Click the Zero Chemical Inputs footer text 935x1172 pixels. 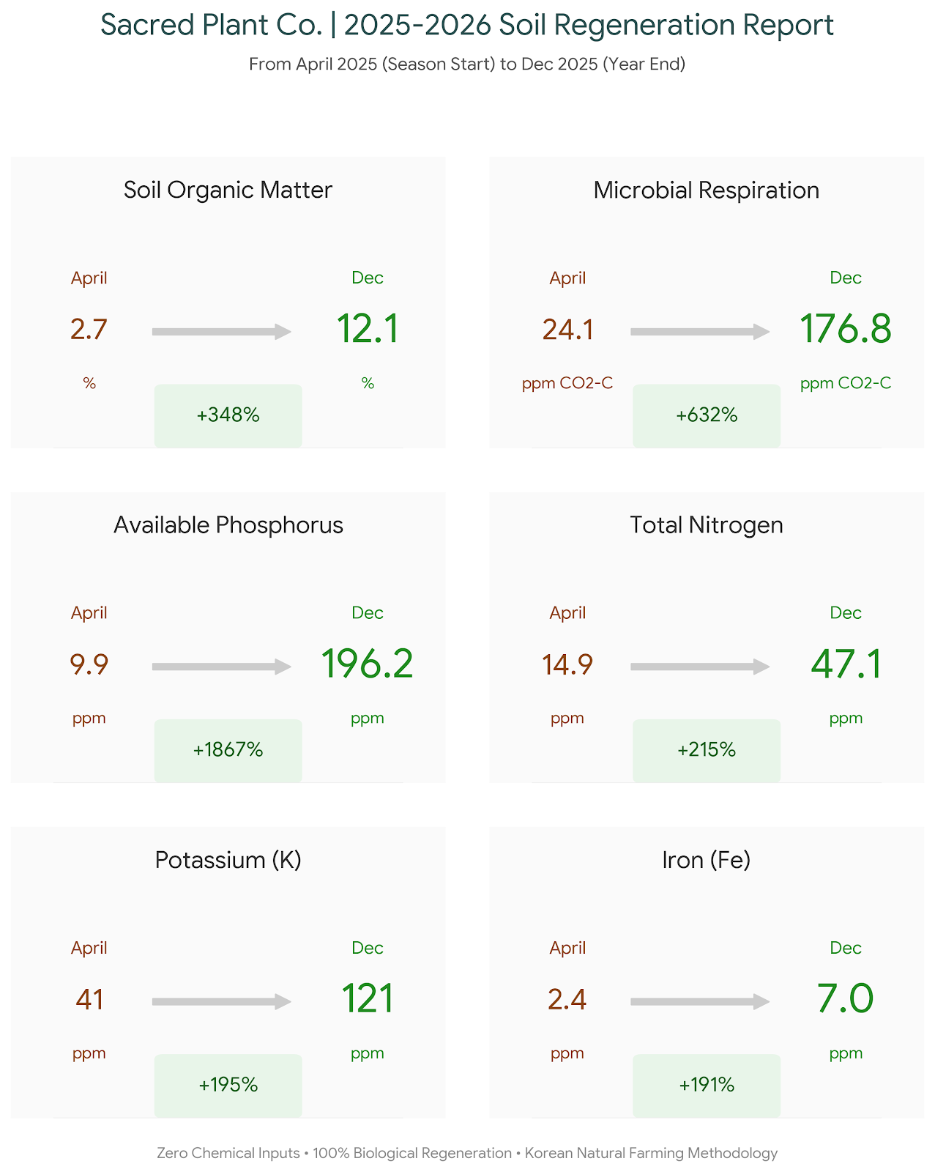pyautogui.click(x=467, y=1153)
